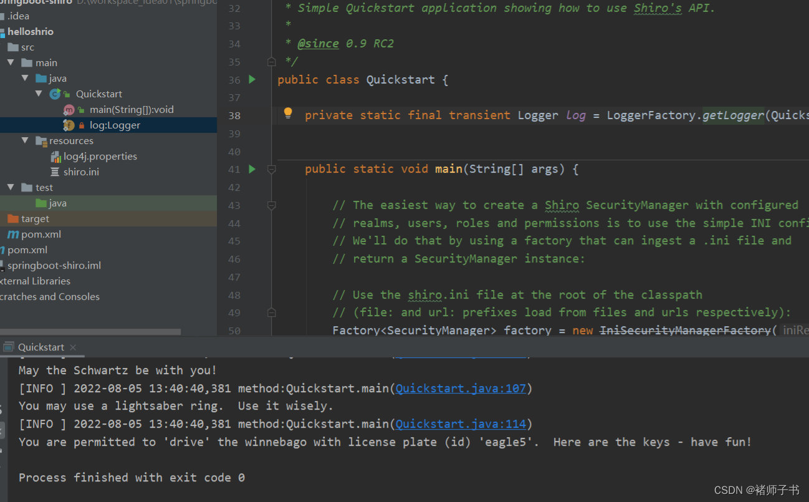Click the shiro.ini file icon

(x=55, y=171)
